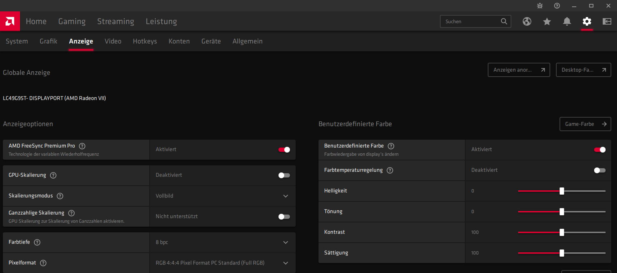Show help for Pixelformat
617x273 pixels.
point(43,263)
